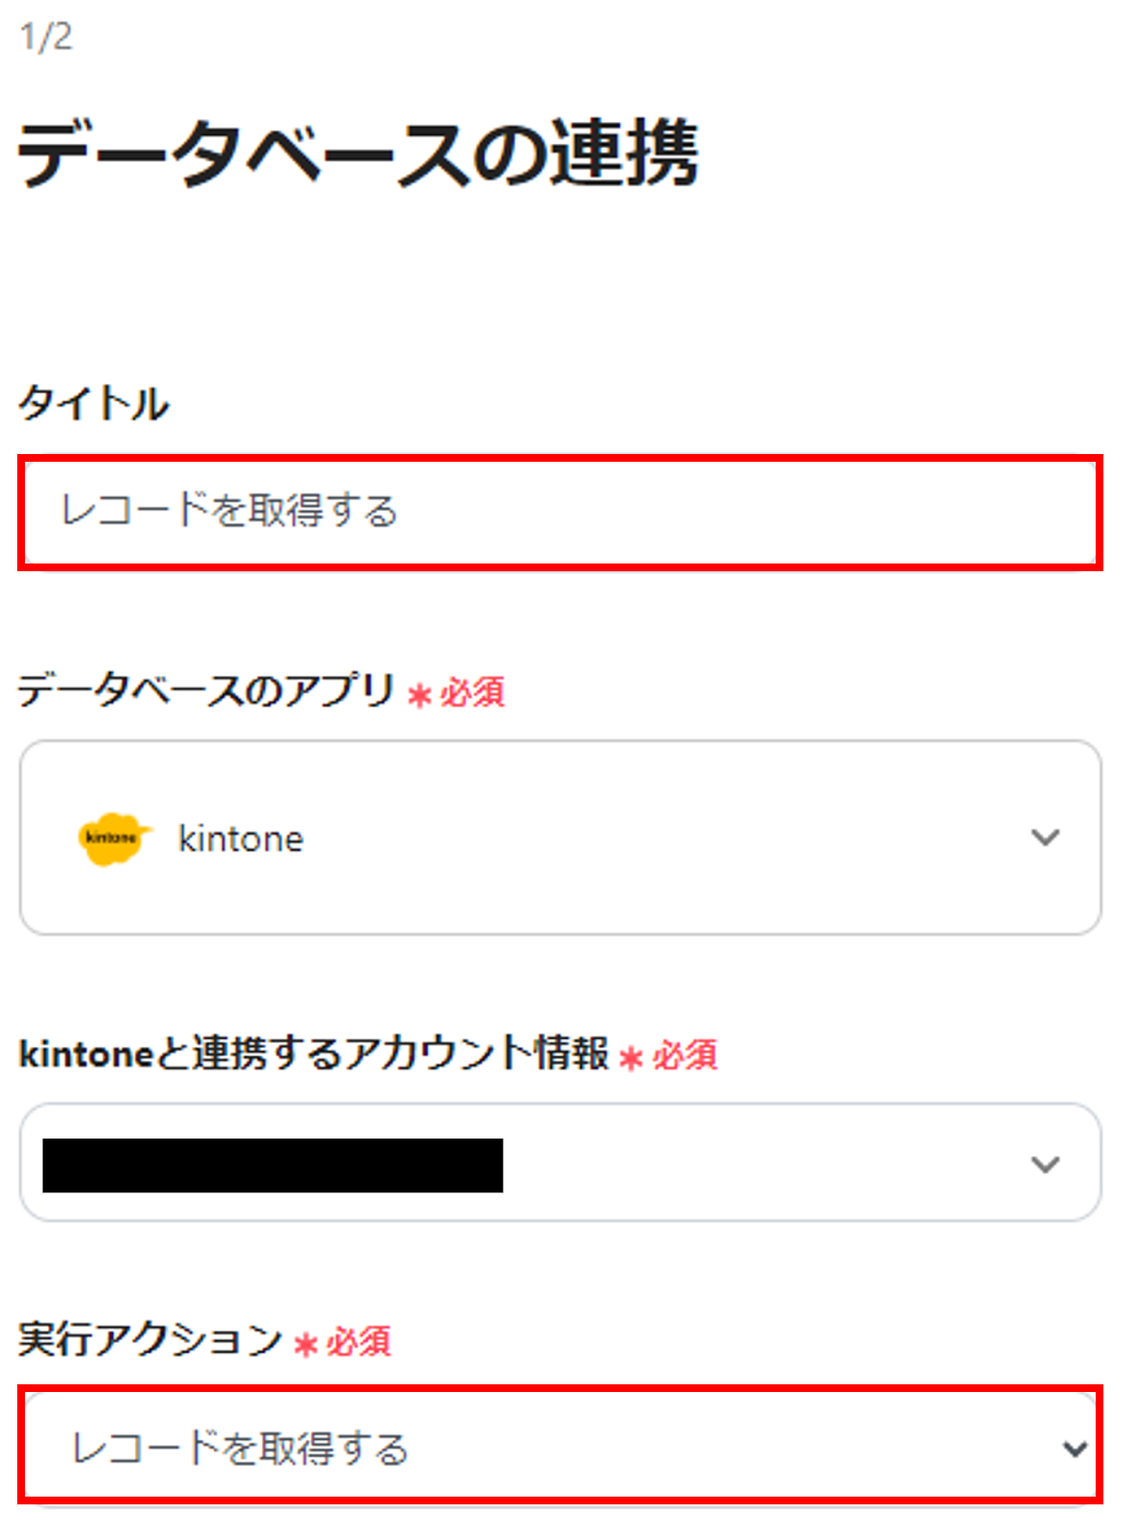Open the 実行アクション dropdown
1135x1536 pixels.
560,1447
